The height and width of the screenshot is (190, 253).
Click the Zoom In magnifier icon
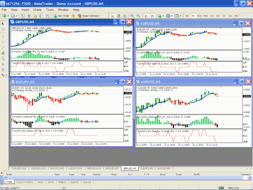(x=132, y=16)
